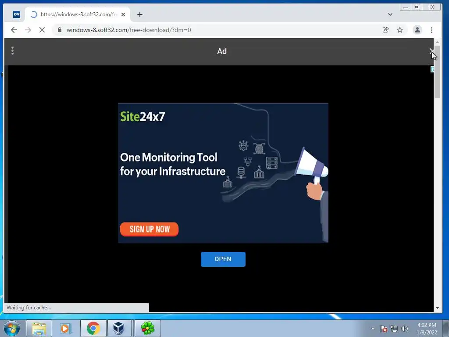
Task: Expand the tab search dropdown arrow
Action: [x=390, y=14]
